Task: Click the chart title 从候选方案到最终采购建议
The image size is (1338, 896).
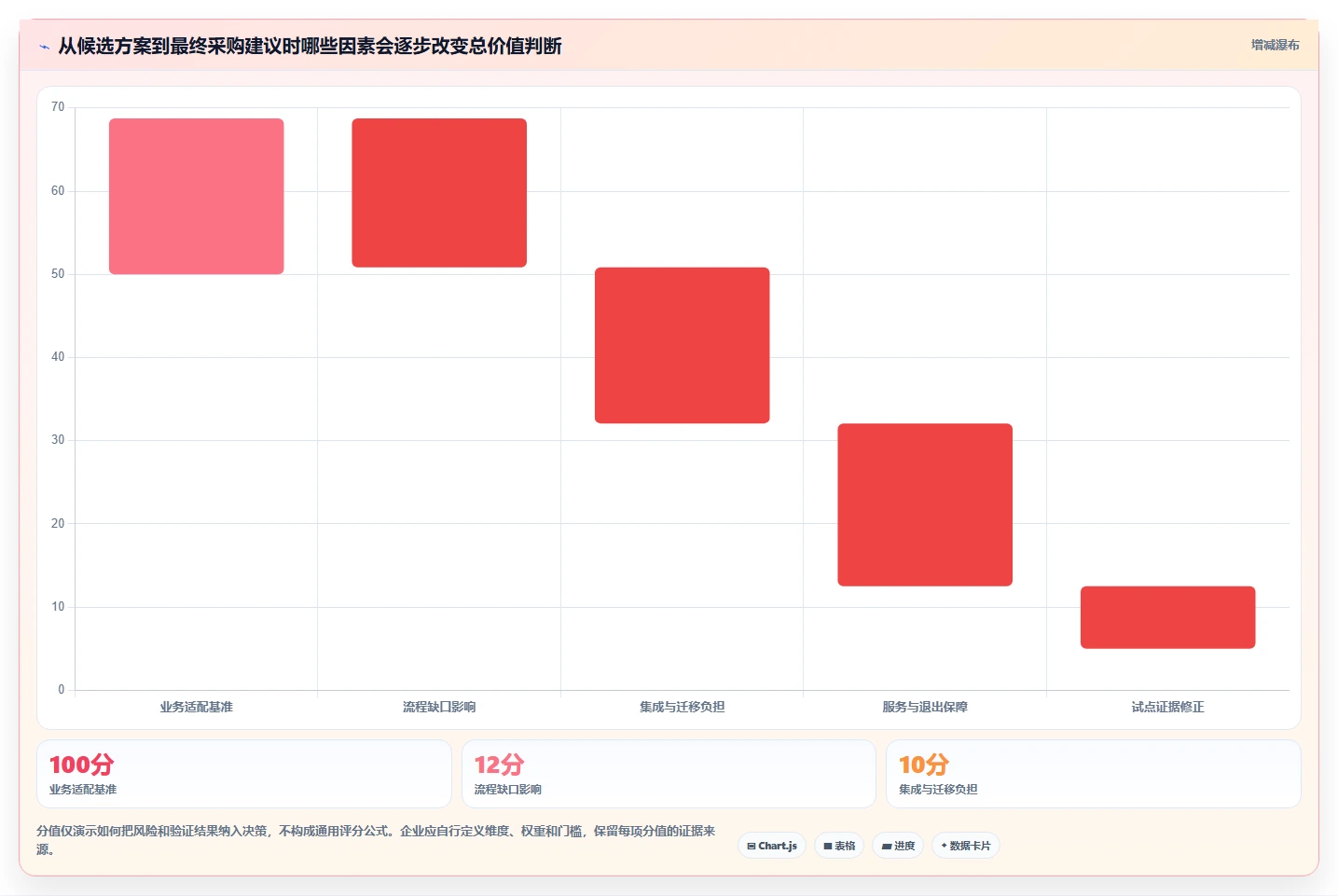Action: tap(310, 46)
